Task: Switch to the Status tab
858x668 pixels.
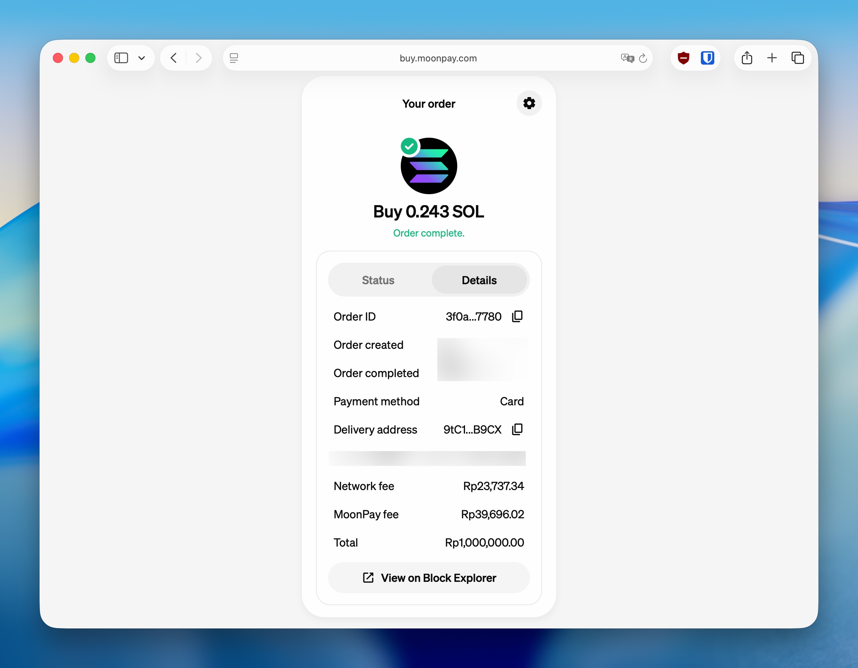Action: pyautogui.click(x=378, y=280)
